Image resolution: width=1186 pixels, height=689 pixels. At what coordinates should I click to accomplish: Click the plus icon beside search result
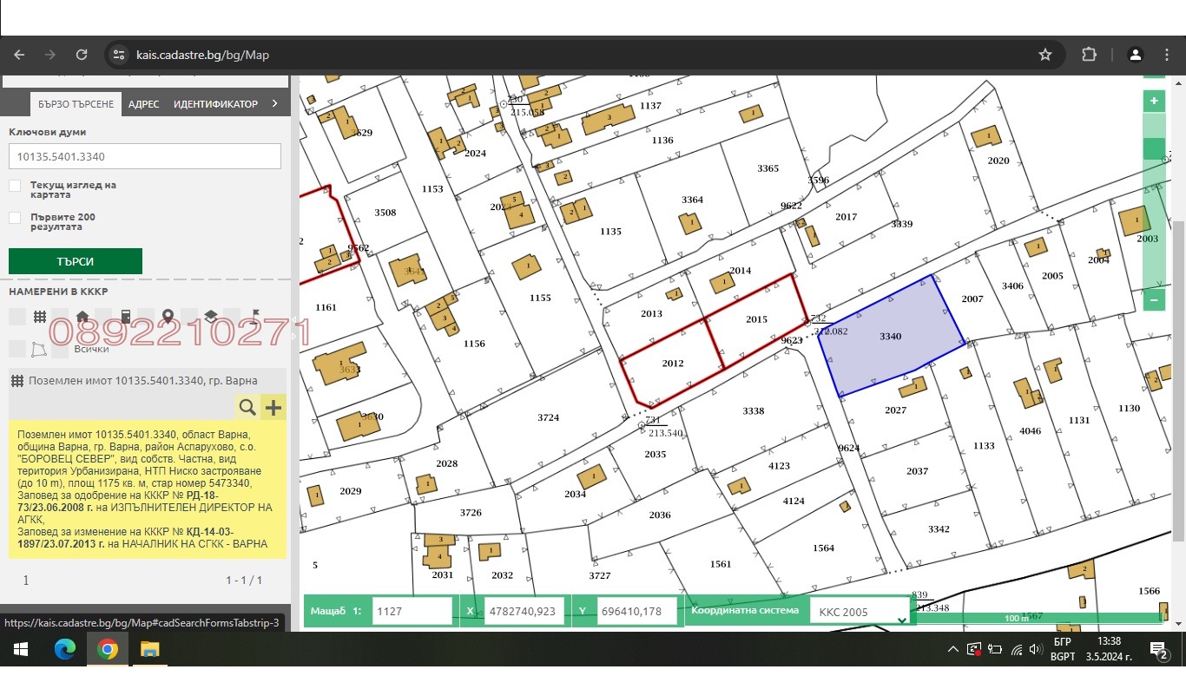tap(273, 407)
